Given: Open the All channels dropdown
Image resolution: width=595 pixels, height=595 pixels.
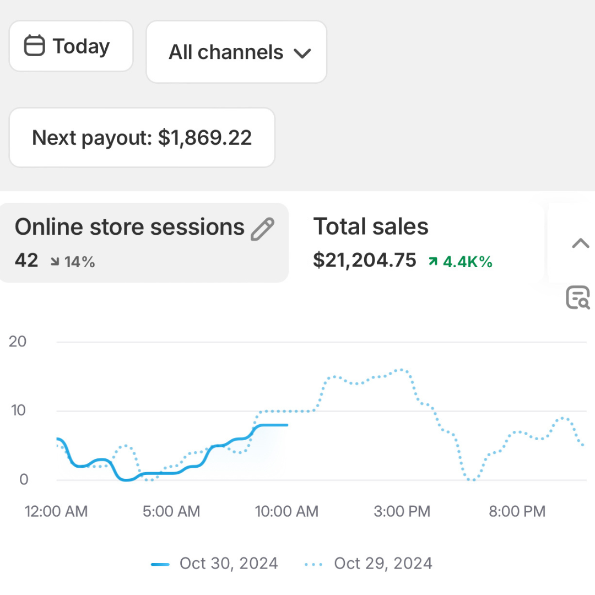Looking at the screenshot, I should tap(236, 52).
